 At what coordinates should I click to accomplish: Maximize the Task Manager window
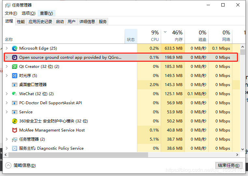[x=223, y=5]
